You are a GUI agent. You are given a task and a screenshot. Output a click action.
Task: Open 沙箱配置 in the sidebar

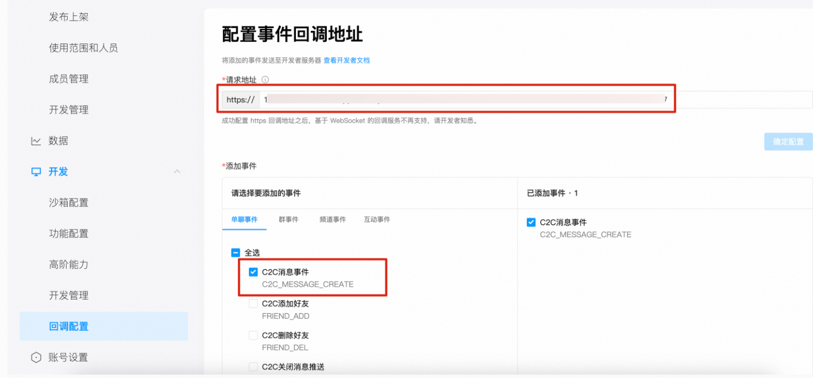pos(69,202)
